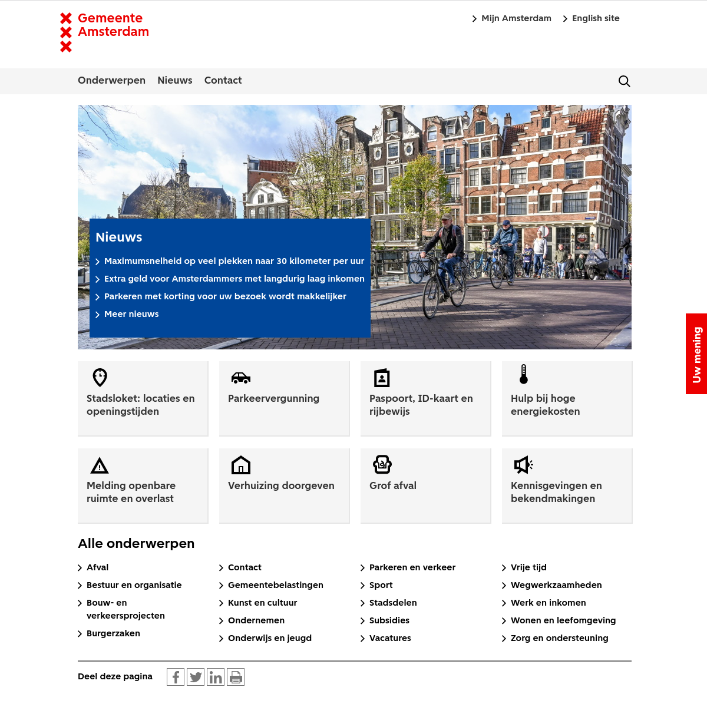Screen dimensions: 707x707
Task: Open Extra geld voor Amsterdammers news
Action: point(230,279)
